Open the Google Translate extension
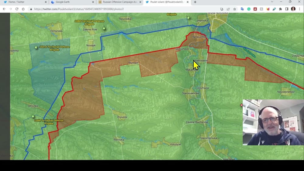This screenshot has height=171, width=304. [242, 9]
